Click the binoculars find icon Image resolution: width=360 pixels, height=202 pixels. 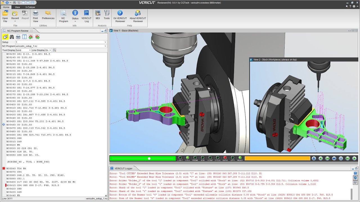[x=12, y=37]
